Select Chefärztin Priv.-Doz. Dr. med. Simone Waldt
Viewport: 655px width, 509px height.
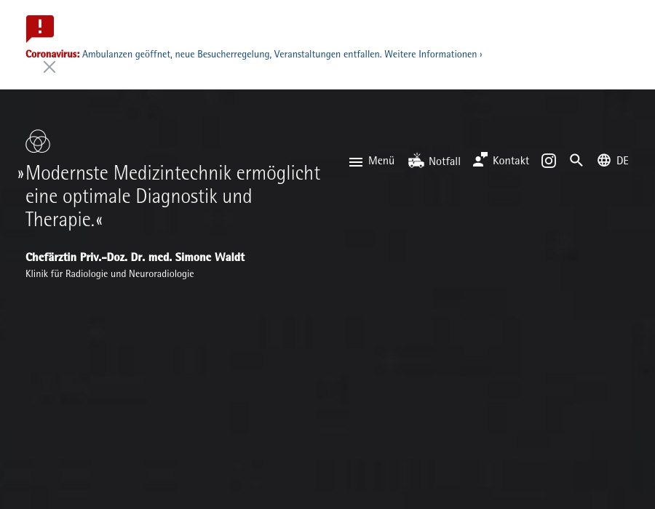[135, 257]
